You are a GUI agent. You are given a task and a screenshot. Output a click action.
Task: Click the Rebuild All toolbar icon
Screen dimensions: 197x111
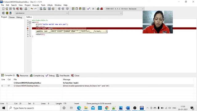84,9
